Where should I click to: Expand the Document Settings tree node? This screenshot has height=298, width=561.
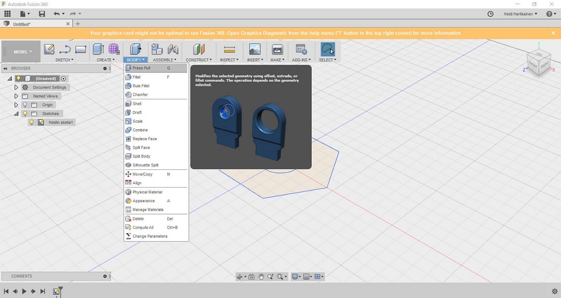coord(16,87)
